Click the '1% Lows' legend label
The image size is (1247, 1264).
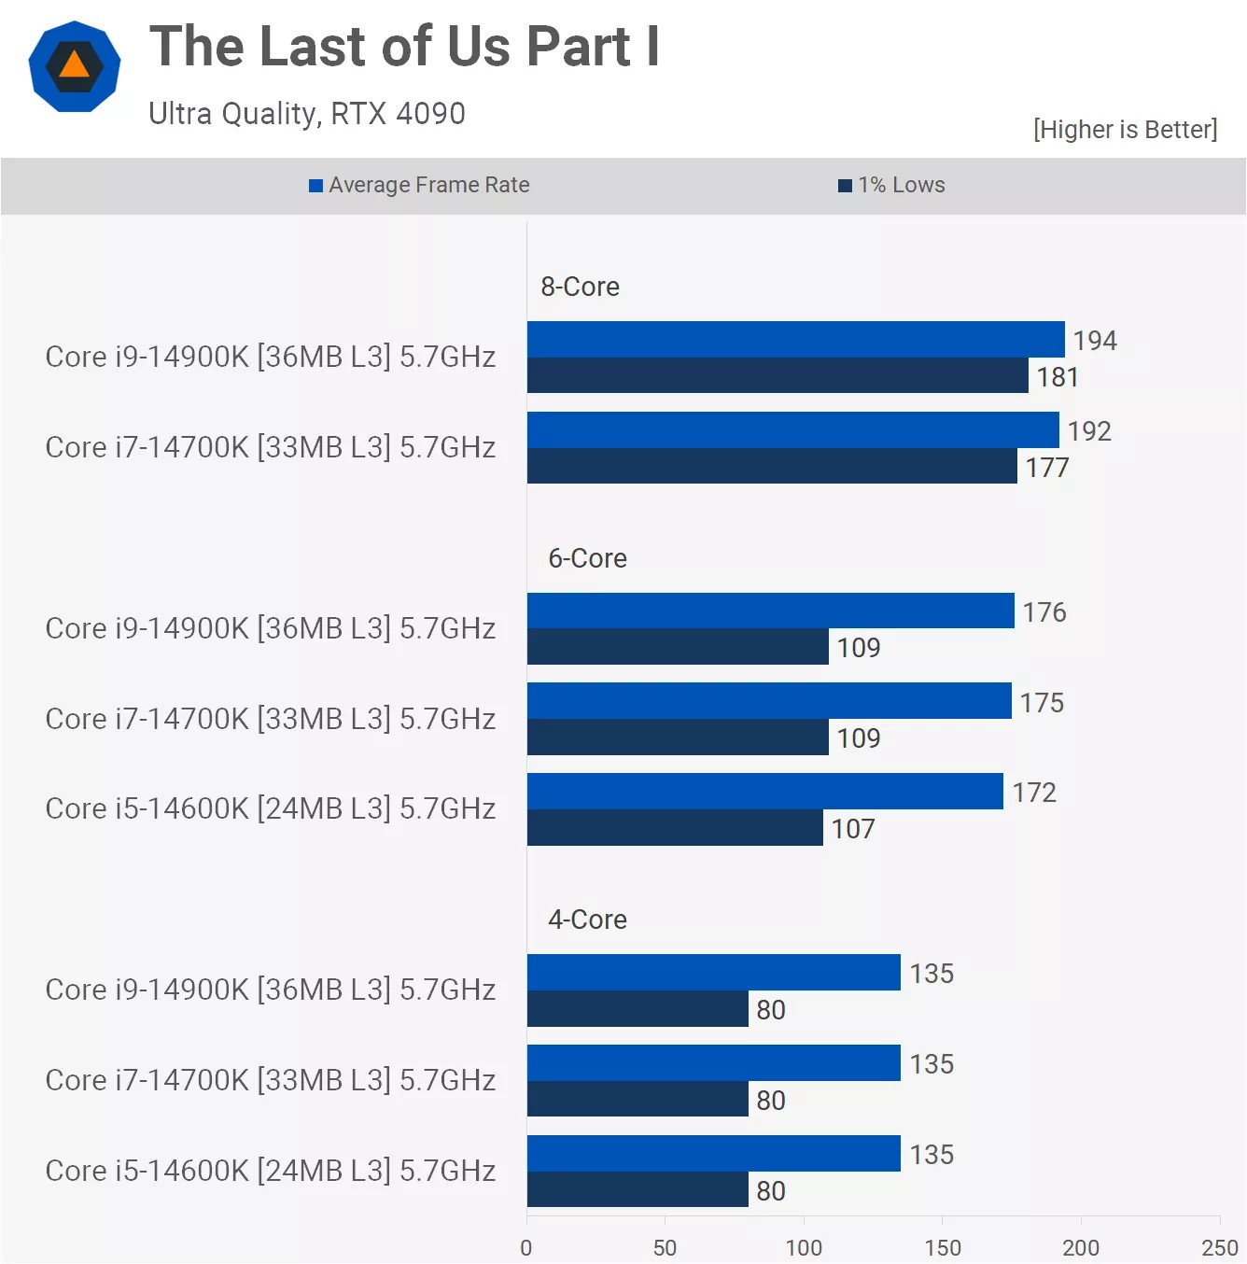click(902, 185)
